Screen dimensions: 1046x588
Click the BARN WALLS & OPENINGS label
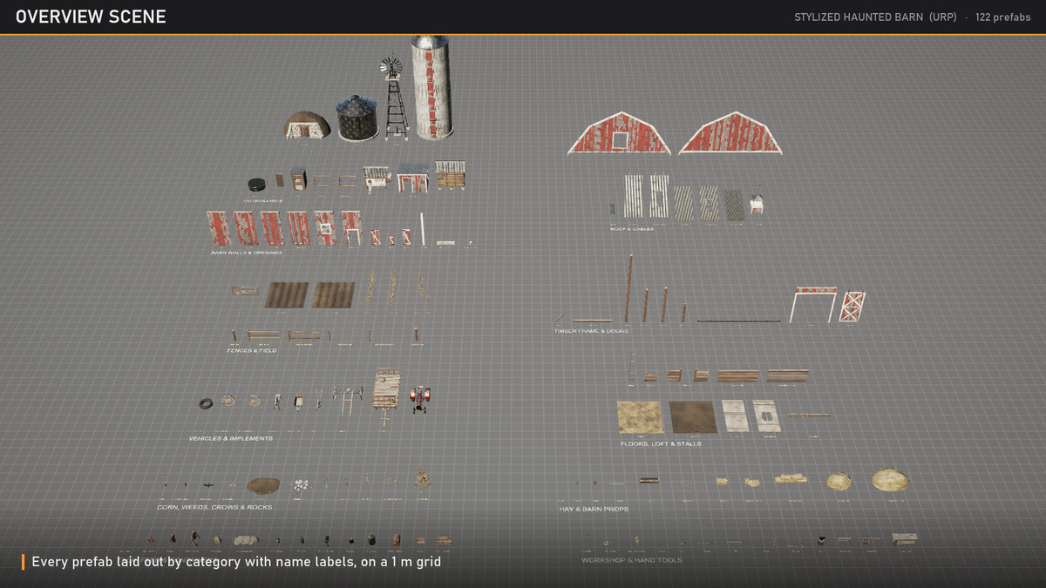point(247,253)
